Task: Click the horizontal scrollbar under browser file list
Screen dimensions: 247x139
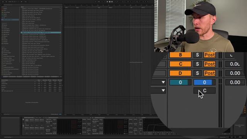Action: point(32,76)
